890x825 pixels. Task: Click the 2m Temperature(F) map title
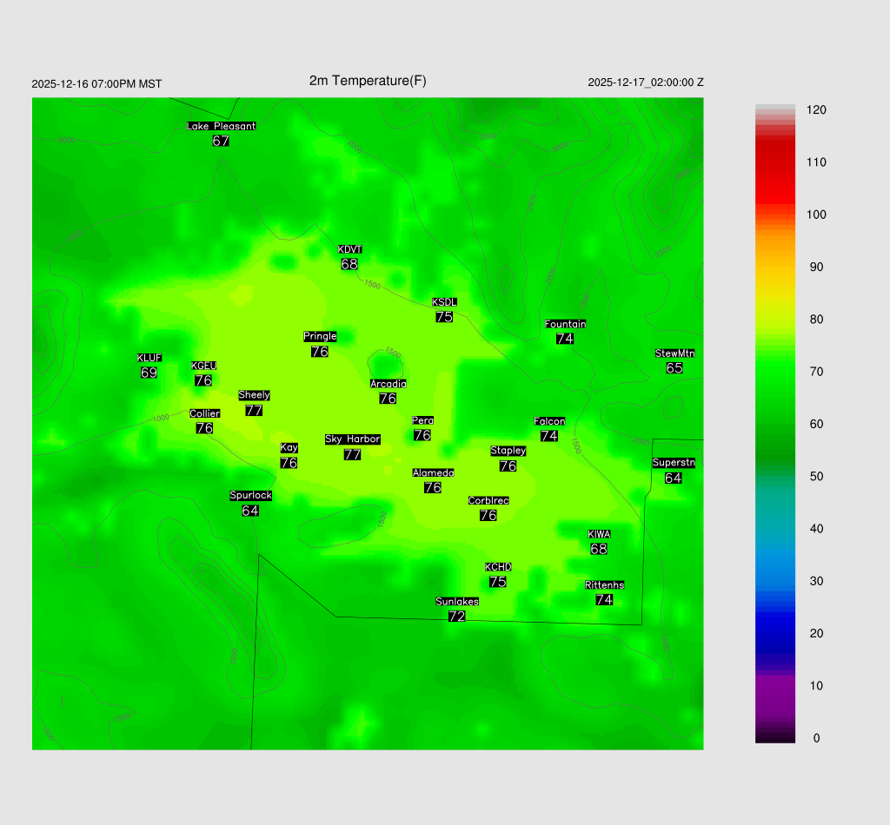368,81
